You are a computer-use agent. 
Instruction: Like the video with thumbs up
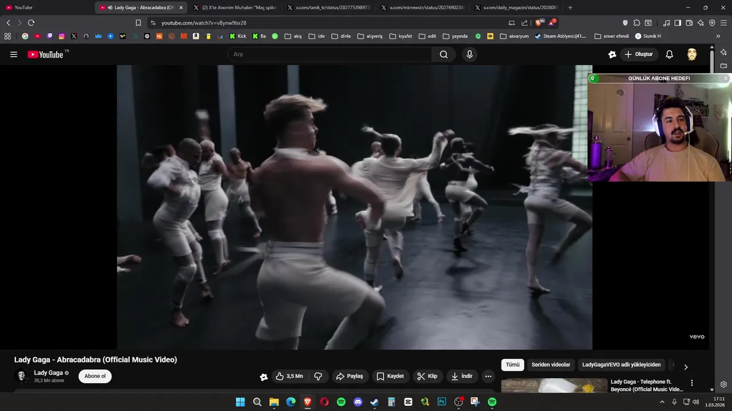[289, 376]
